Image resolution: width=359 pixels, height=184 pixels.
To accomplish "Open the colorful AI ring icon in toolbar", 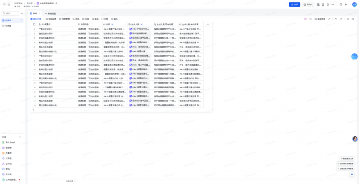I will (x=305, y=19).
